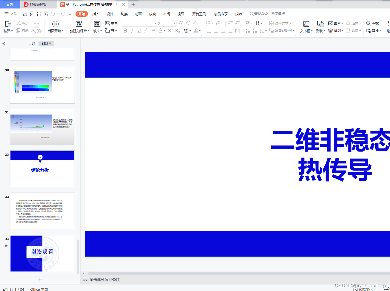Click the Reset (重置) slide icon
This screenshot has height=291, width=390.
[111, 23]
